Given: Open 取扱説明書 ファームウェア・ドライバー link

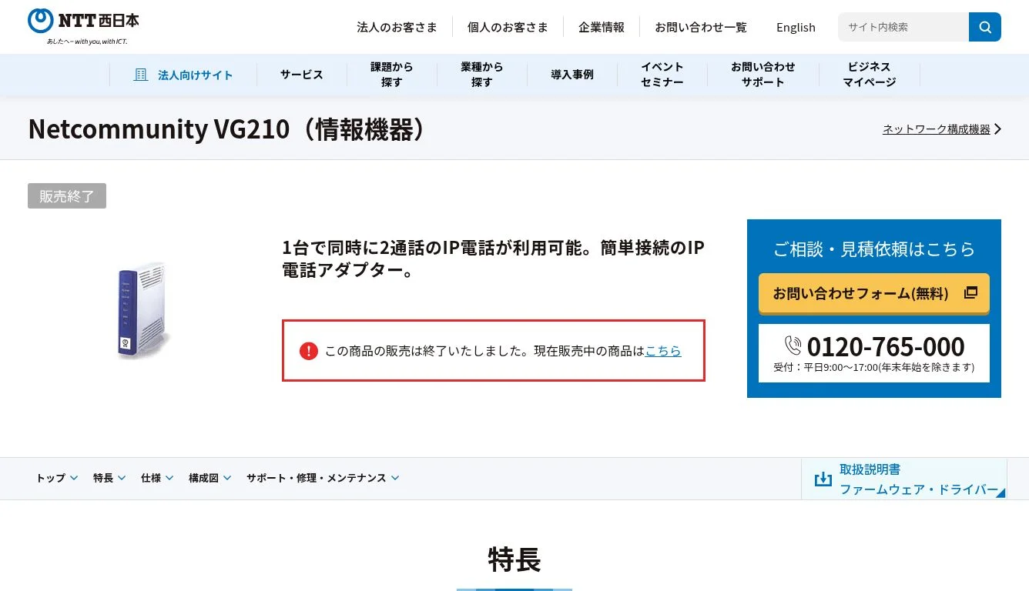Looking at the screenshot, I should (x=904, y=479).
